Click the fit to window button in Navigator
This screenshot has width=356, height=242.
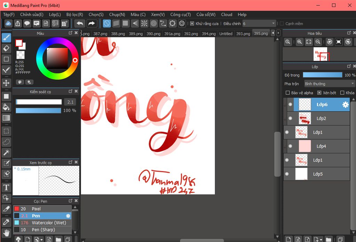coord(309,42)
